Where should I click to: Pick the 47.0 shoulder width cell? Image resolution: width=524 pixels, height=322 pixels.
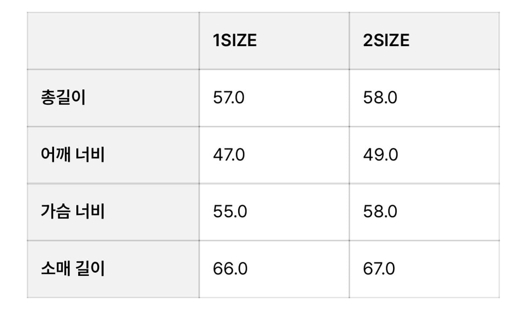(x=229, y=155)
